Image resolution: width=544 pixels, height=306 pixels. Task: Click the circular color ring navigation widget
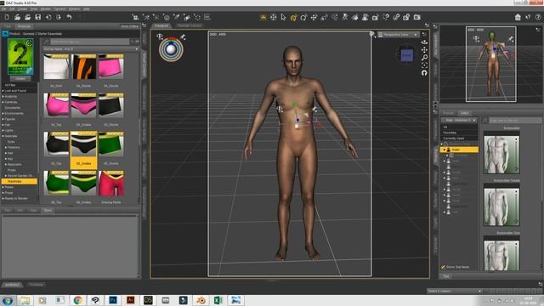coord(171,49)
